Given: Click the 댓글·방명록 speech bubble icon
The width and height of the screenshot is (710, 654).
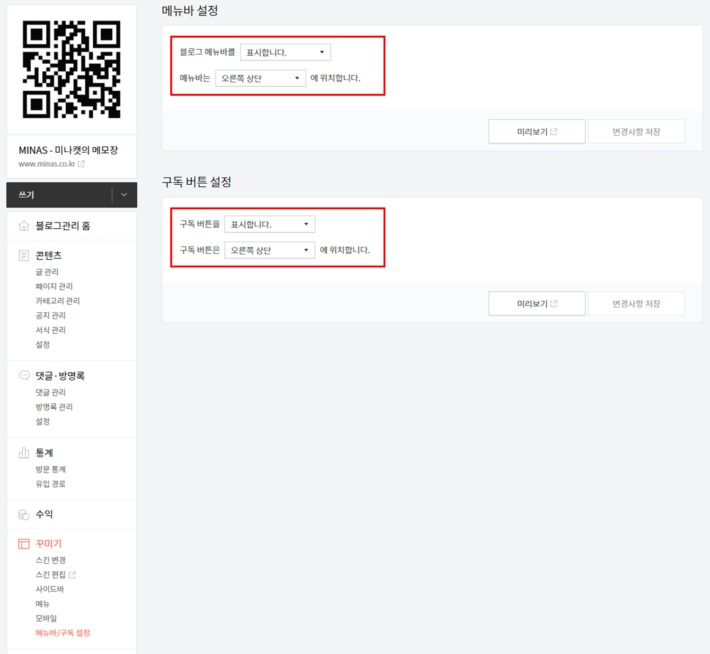Looking at the screenshot, I should click(24, 375).
